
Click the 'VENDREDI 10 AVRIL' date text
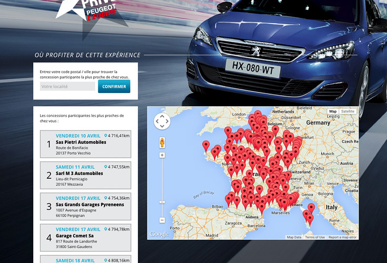point(78,136)
